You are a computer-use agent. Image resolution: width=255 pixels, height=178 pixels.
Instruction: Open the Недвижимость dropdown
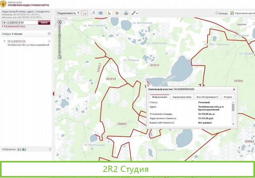(x=68, y=13)
